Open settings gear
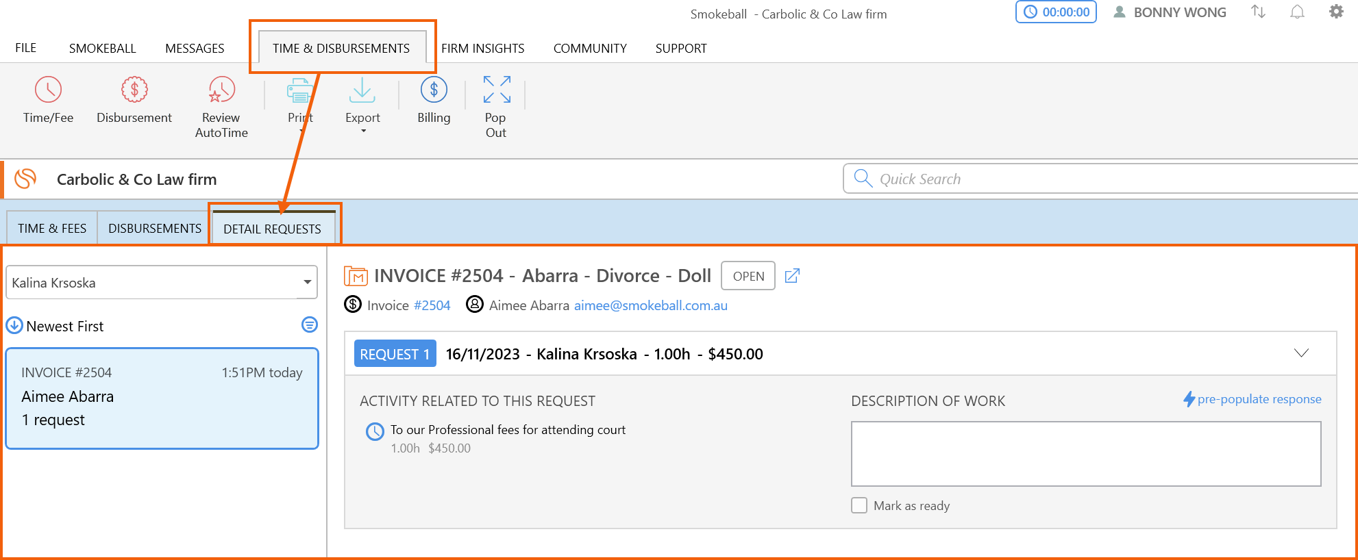The height and width of the screenshot is (560, 1358). [x=1336, y=12]
